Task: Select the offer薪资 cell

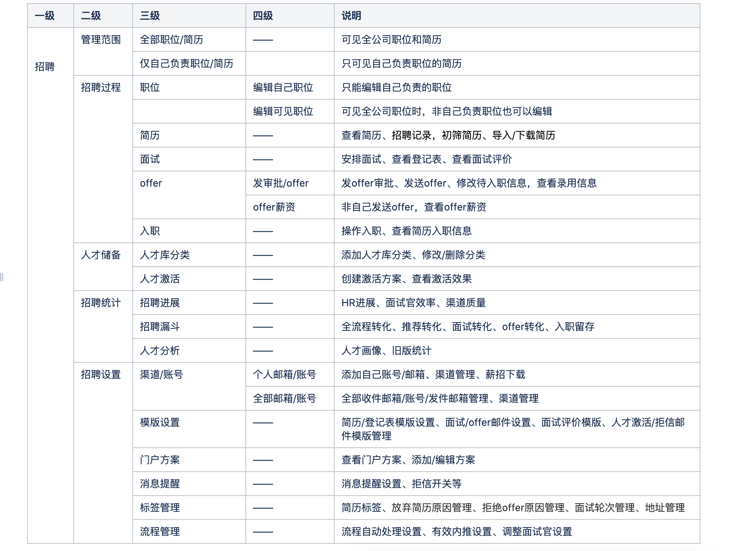Action: 290,207
